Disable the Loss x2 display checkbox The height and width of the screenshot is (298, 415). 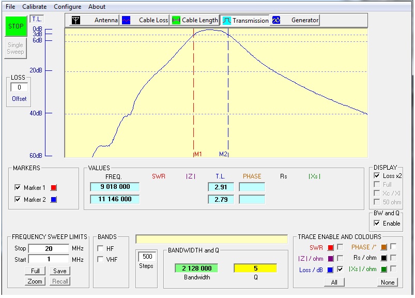coord(377,176)
